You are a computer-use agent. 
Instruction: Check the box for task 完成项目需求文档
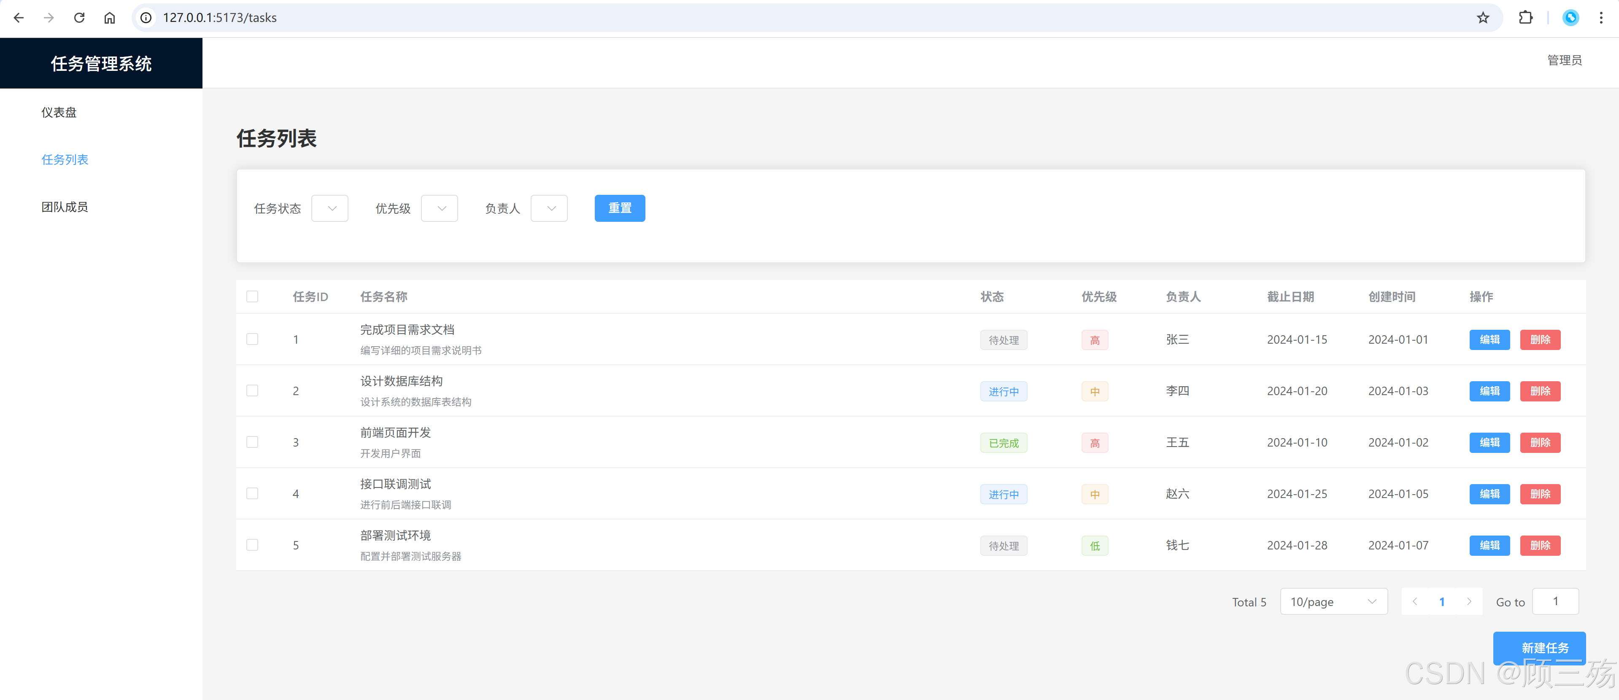[252, 339]
